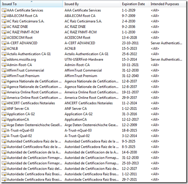This screenshot has width=188, height=184.
Task: Select the Admin-Root-CA certificate
Action: tap(94, 65)
